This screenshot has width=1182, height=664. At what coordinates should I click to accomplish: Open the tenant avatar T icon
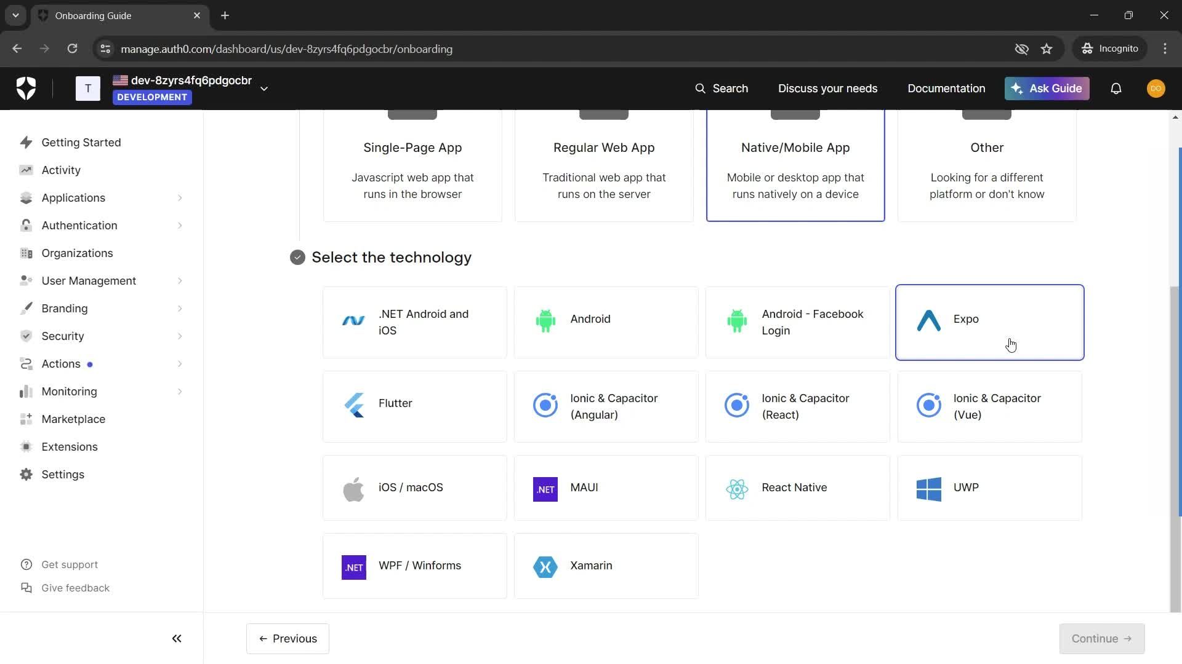pos(88,89)
